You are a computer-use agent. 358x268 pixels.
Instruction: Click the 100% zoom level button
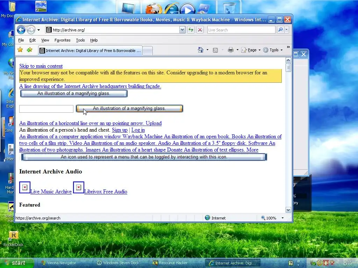tap(269, 218)
